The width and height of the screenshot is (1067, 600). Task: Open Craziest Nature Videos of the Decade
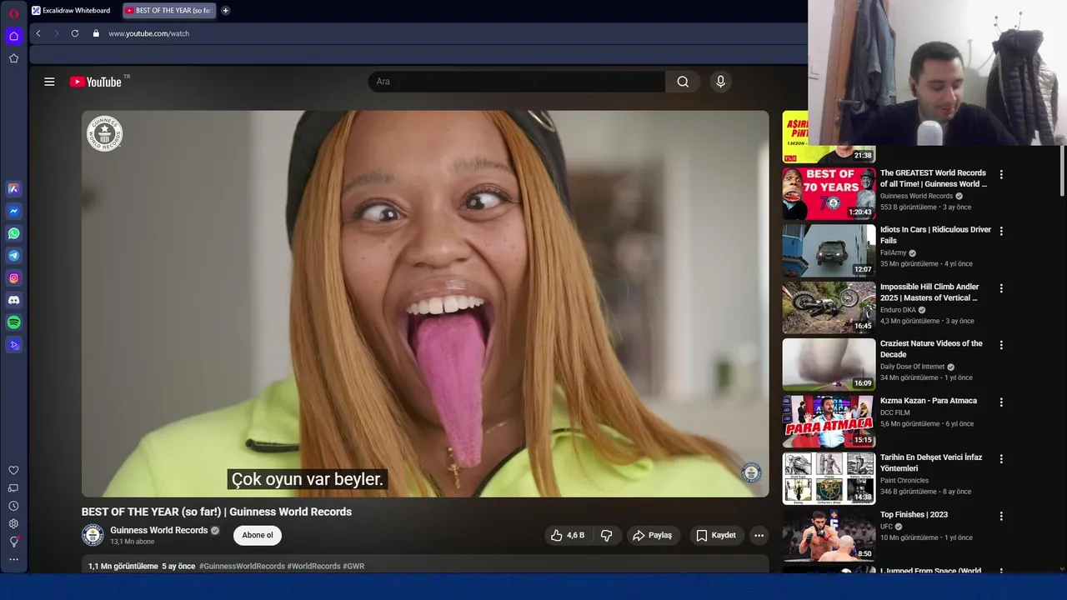click(931, 348)
